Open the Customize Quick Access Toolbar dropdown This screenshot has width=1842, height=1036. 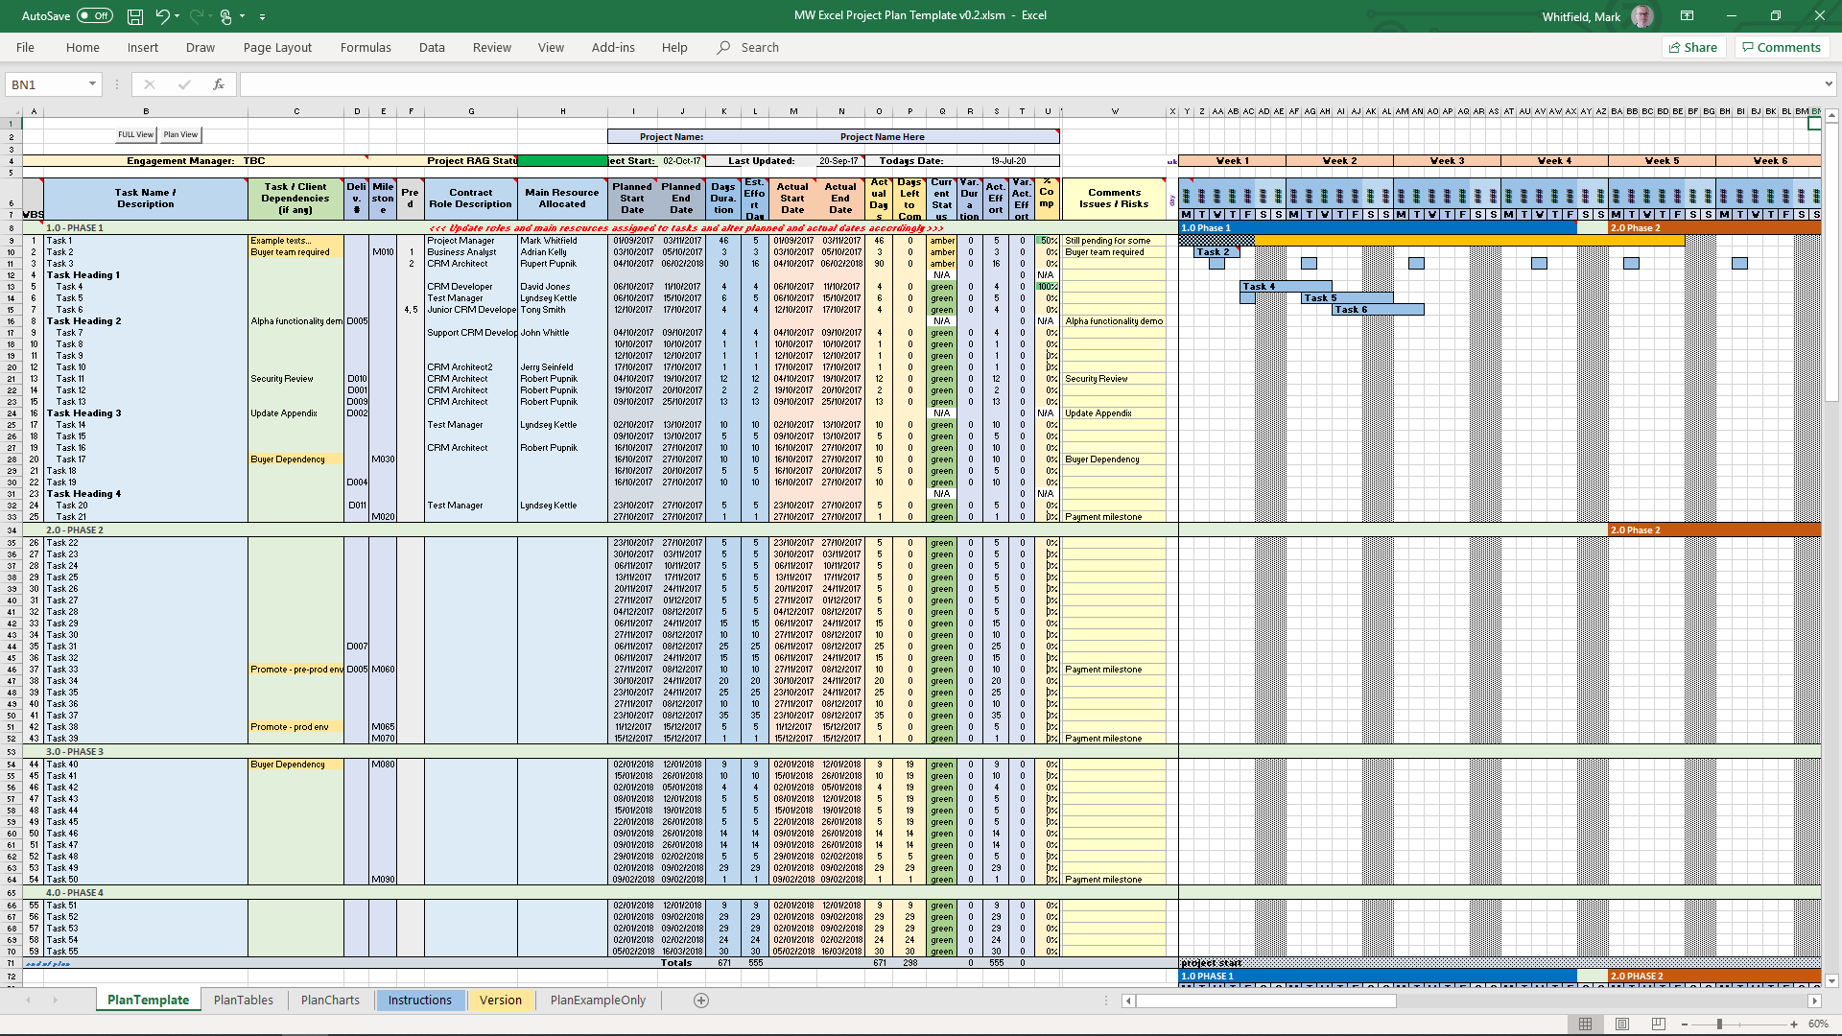[262, 16]
